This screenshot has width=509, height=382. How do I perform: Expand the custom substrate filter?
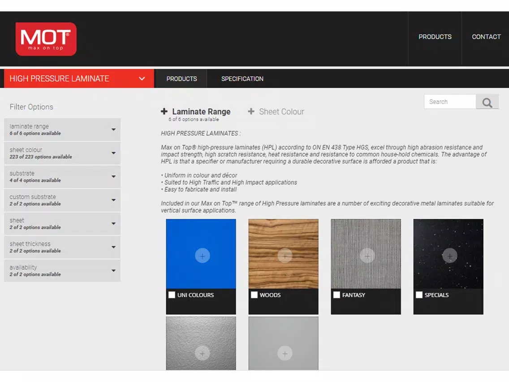click(x=62, y=200)
